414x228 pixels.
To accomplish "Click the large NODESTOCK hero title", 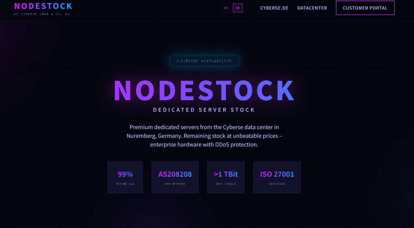I will click(204, 90).
